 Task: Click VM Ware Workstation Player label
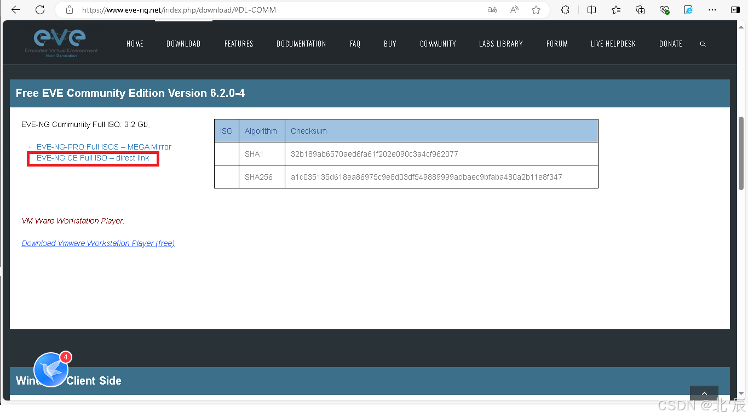pyautogui.click(x=73, y=221)
